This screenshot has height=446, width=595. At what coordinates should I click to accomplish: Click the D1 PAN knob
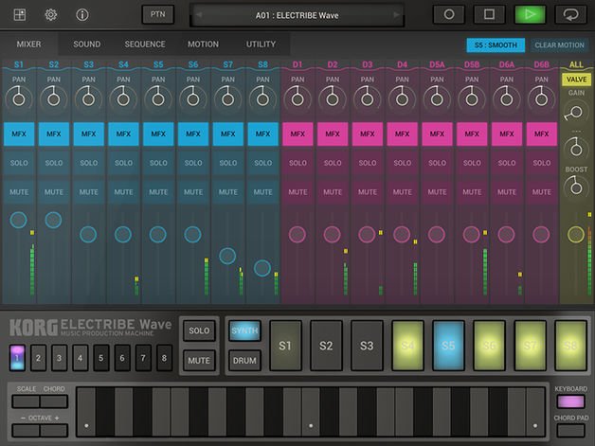point(297,98)
